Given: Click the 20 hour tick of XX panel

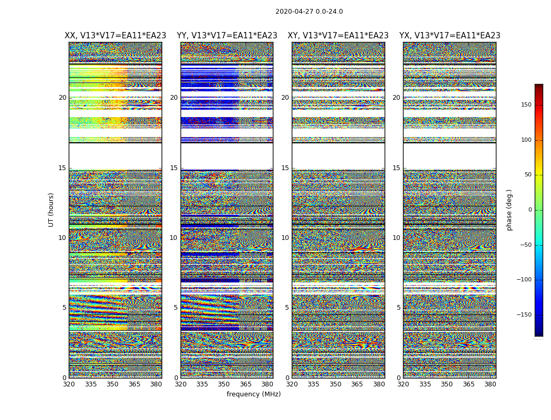Looking at the screenshot, I should coord(62,98).
